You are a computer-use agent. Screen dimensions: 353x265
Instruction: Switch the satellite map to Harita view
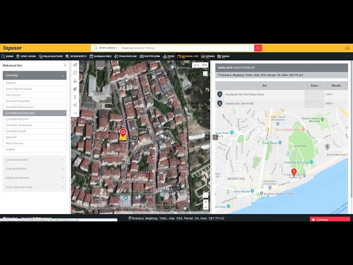196,65
